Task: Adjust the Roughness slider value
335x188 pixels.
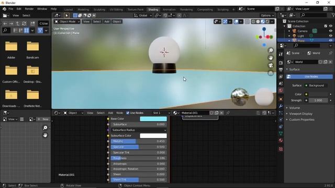Action: 139,158
